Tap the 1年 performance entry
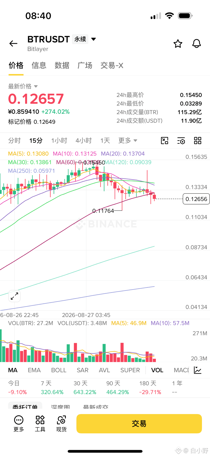Image resolution: width=210 pixels, height=457 pixels. coord(177,388)
